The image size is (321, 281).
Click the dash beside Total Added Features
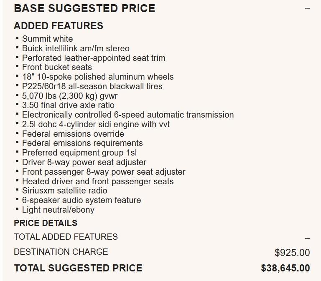click(307, 238)
